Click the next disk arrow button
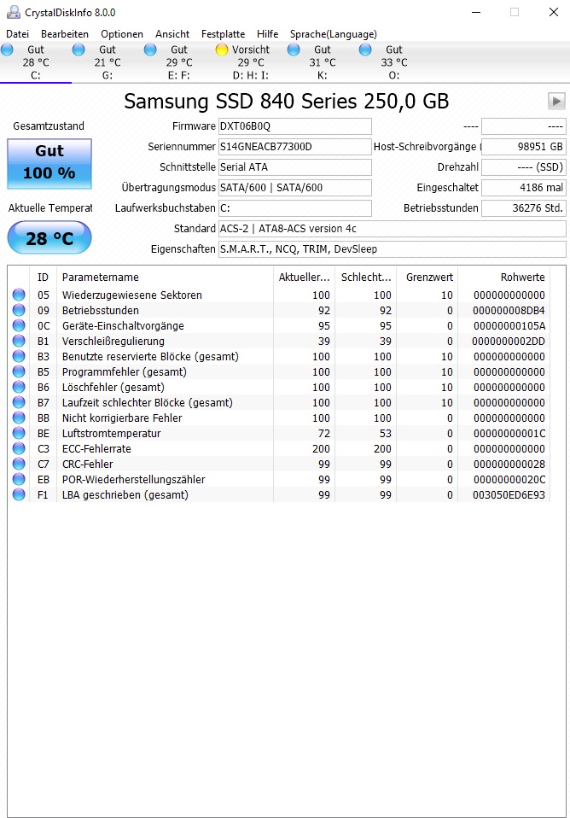 556,102
